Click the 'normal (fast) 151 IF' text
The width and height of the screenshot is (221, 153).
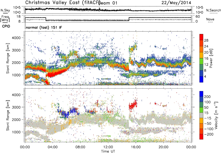(44, 27)
